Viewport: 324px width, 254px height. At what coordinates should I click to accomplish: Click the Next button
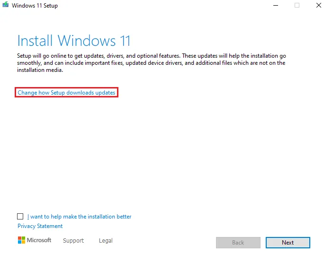[x=288, y=243]
